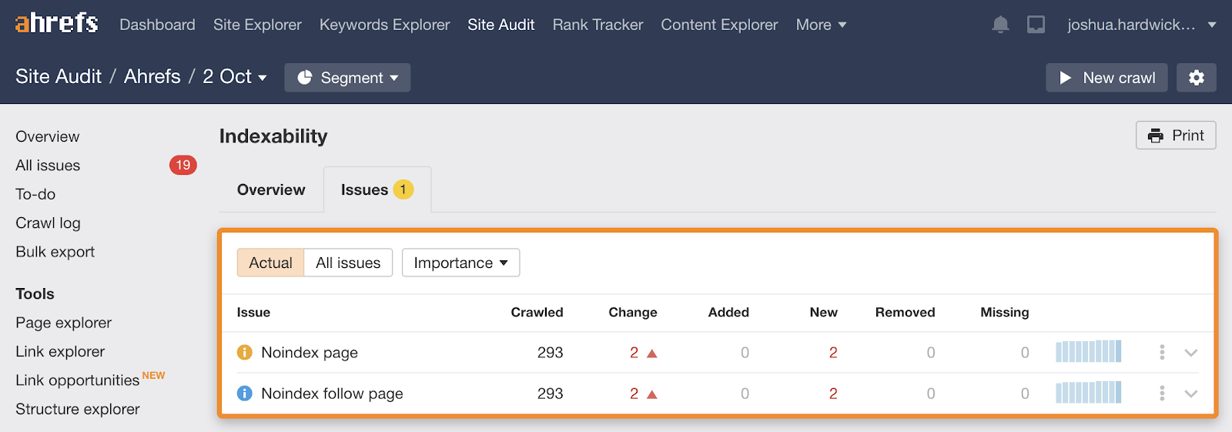
Task: Expand the Noindex page row chevron
Action: point(1191,353)
